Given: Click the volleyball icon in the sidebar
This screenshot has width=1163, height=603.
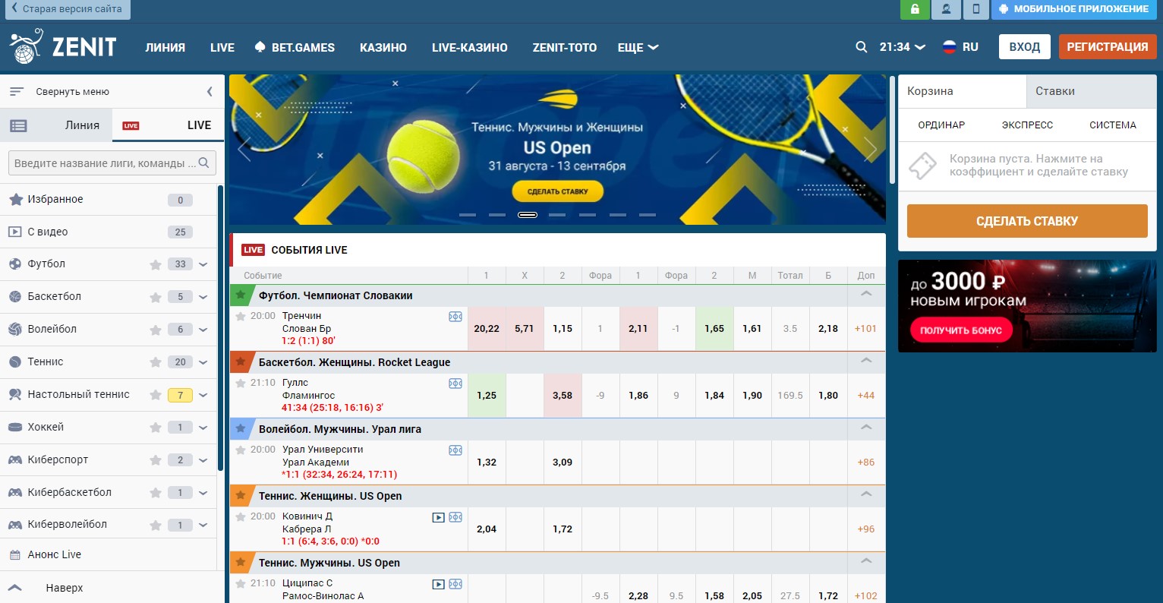Looking at the screenshot, I should (x=15, y=330).
